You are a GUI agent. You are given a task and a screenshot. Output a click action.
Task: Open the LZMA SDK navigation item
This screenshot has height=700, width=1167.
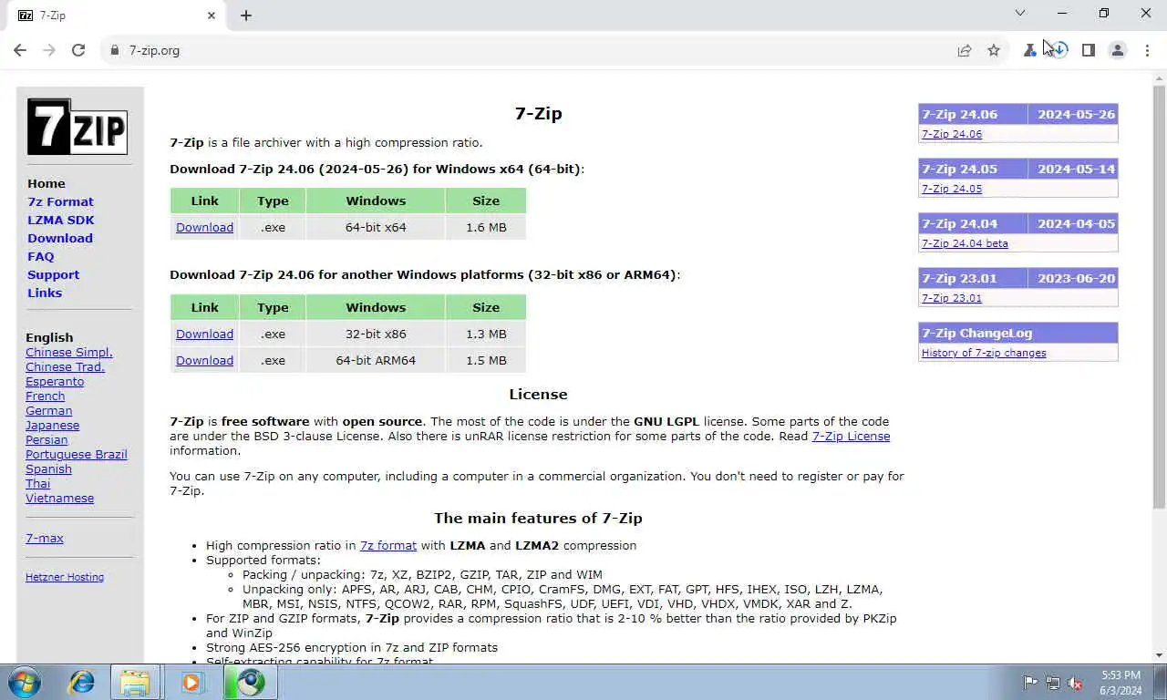coord(61,220)
